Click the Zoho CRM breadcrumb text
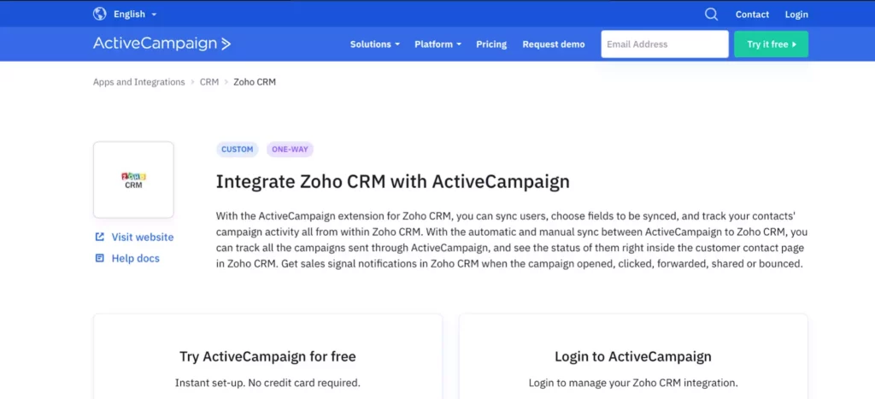This screenshot has height=399, width=875. (255, 82)
